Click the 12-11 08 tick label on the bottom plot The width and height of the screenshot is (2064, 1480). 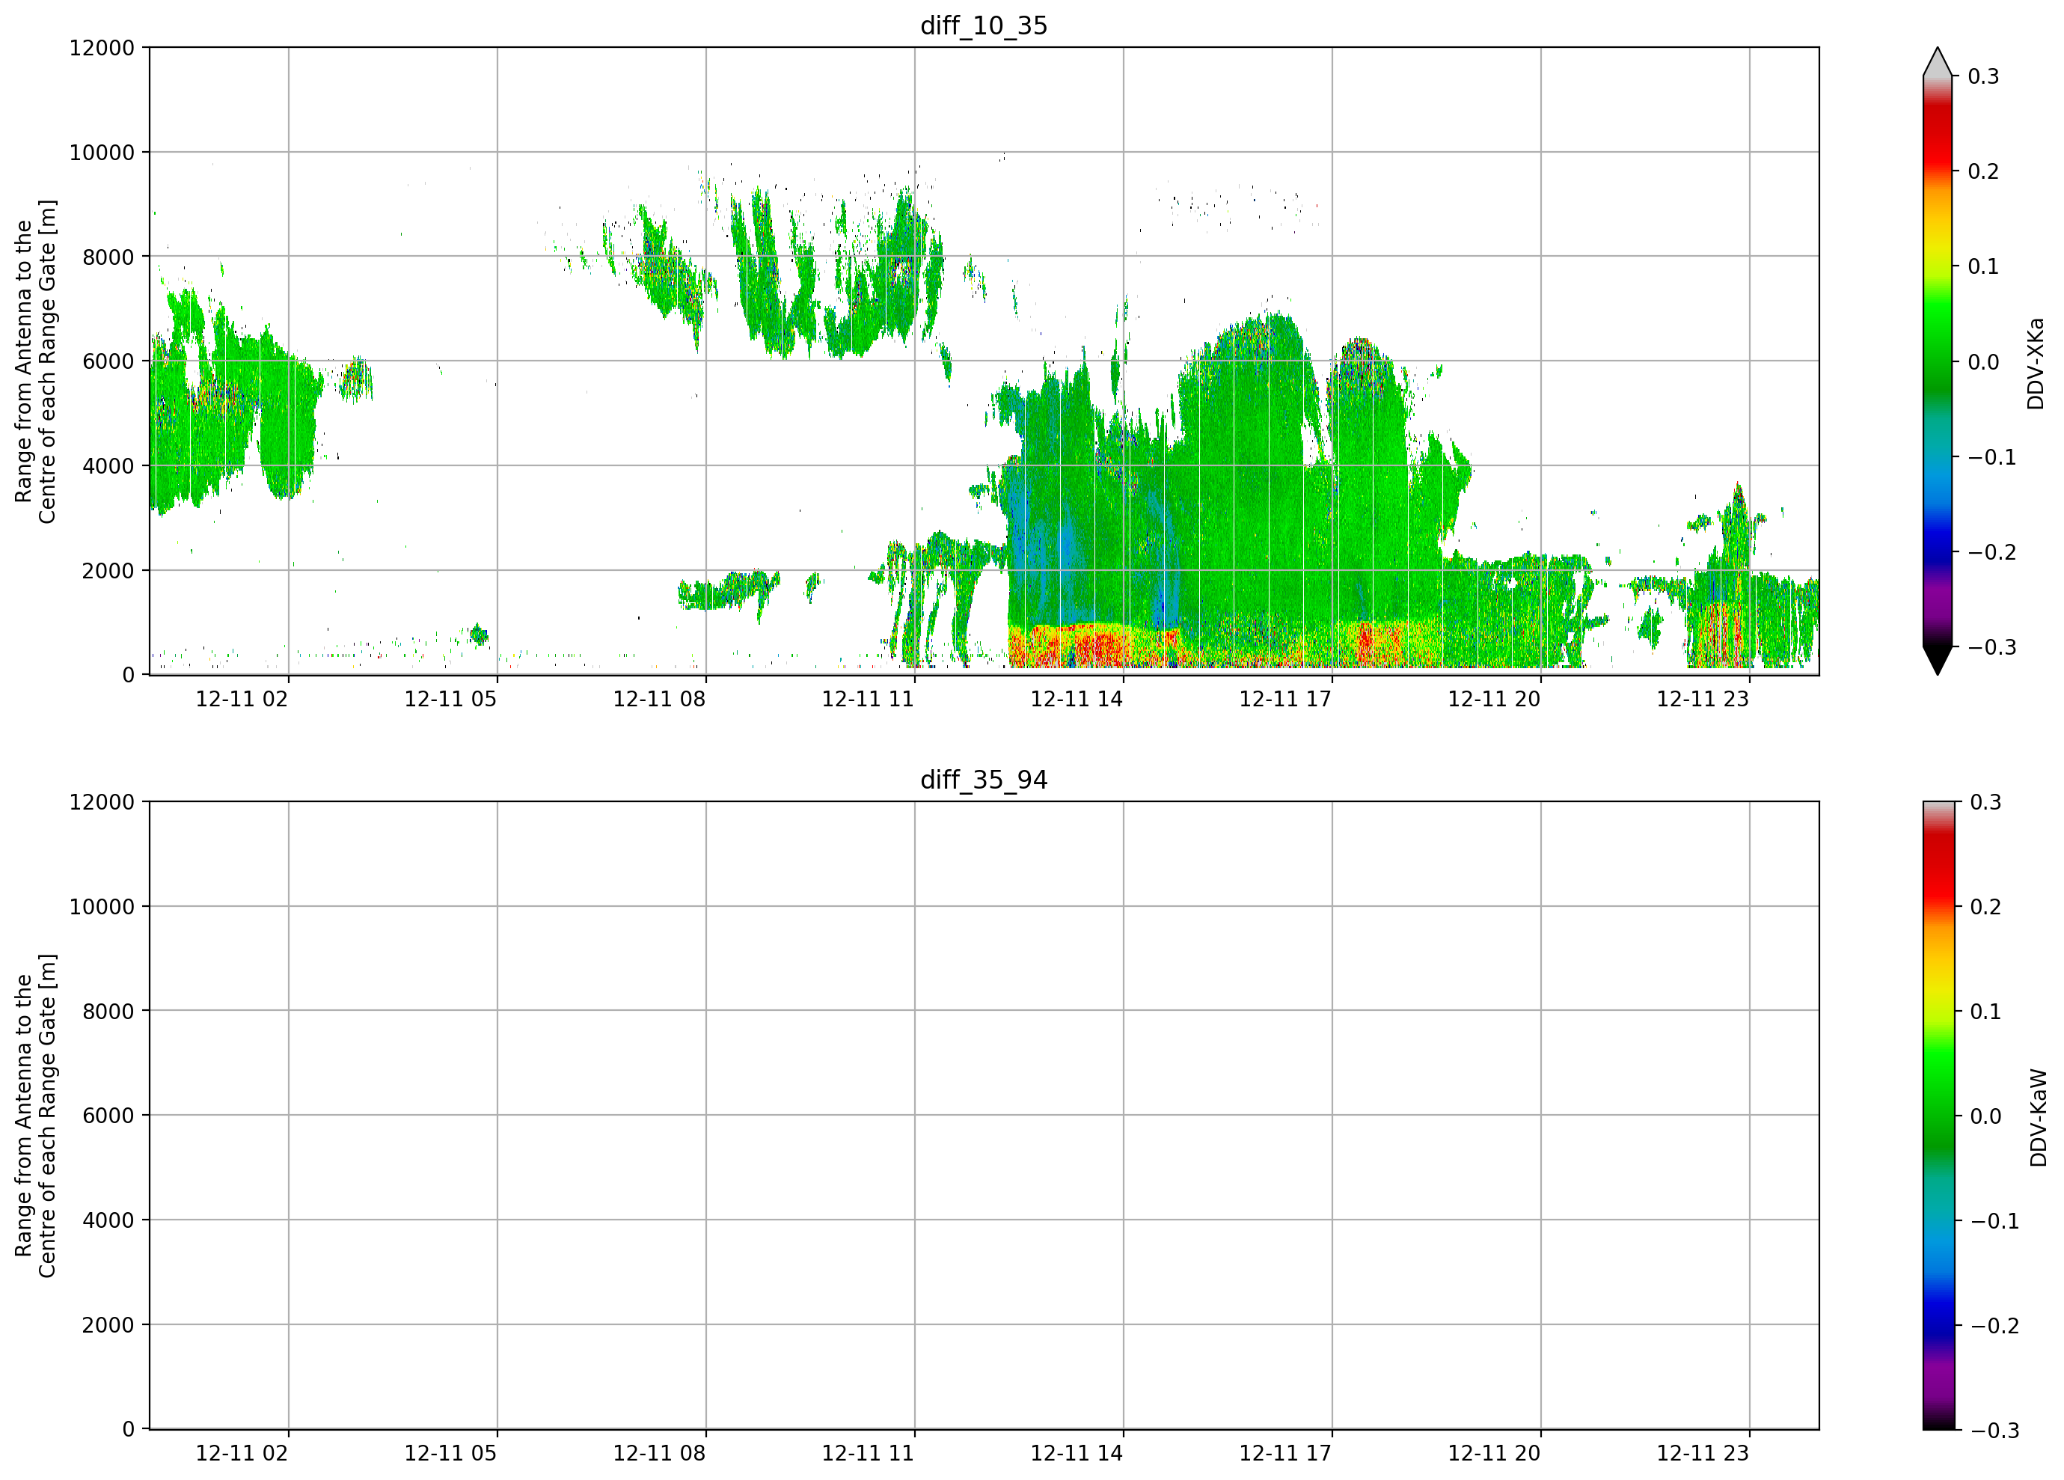659,1454
